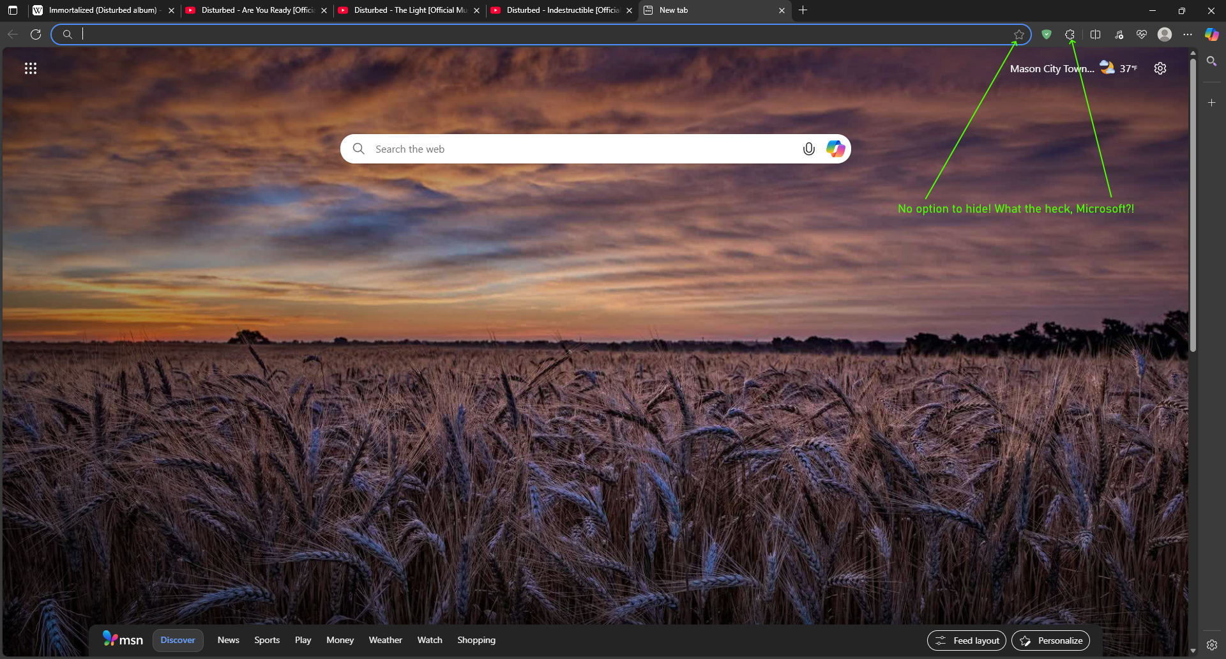Open the Extensions puzzle icon

coord(1070,34)
